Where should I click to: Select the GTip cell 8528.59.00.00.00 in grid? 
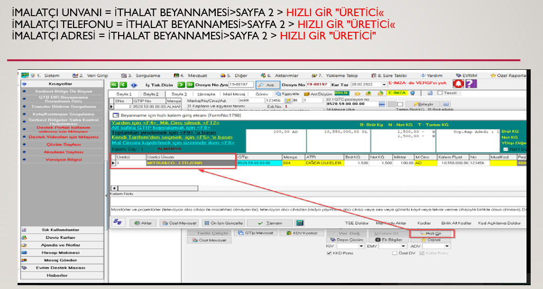click(259, 163)
